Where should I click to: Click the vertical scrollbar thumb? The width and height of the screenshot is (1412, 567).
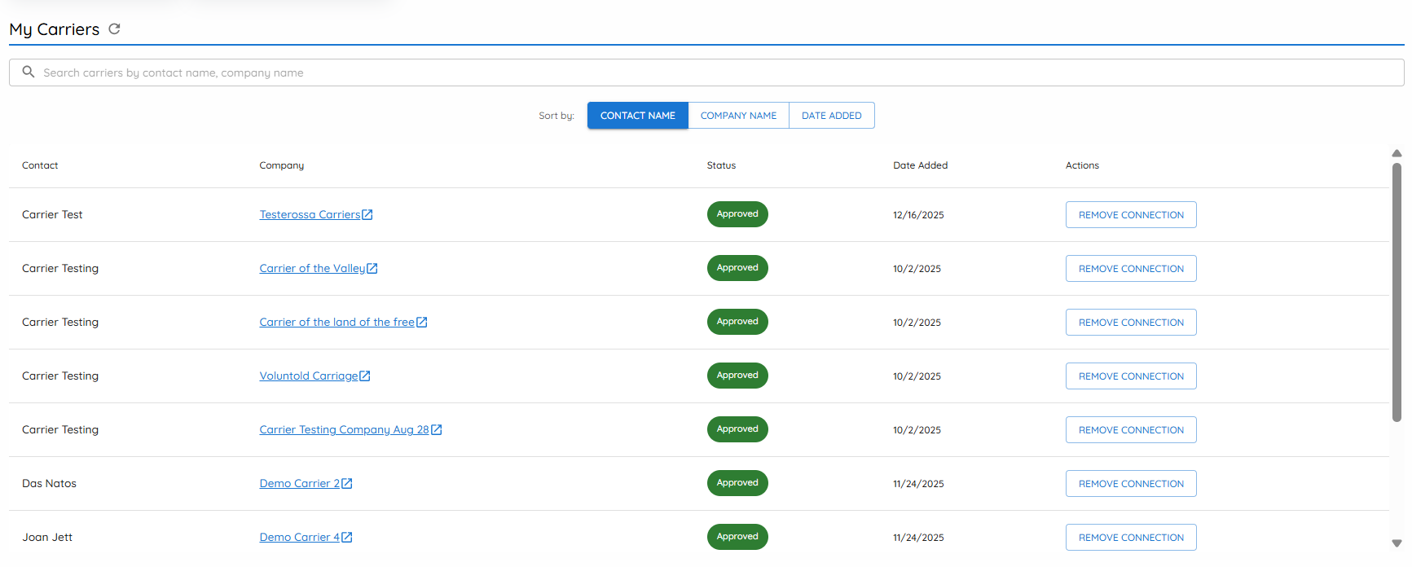1397,292
